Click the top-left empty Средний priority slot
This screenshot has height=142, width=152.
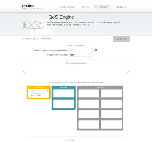click(89, 93)
